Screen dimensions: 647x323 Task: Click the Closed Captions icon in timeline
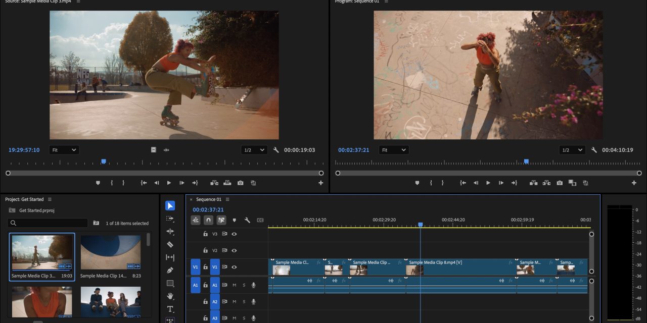click(260, 220)
